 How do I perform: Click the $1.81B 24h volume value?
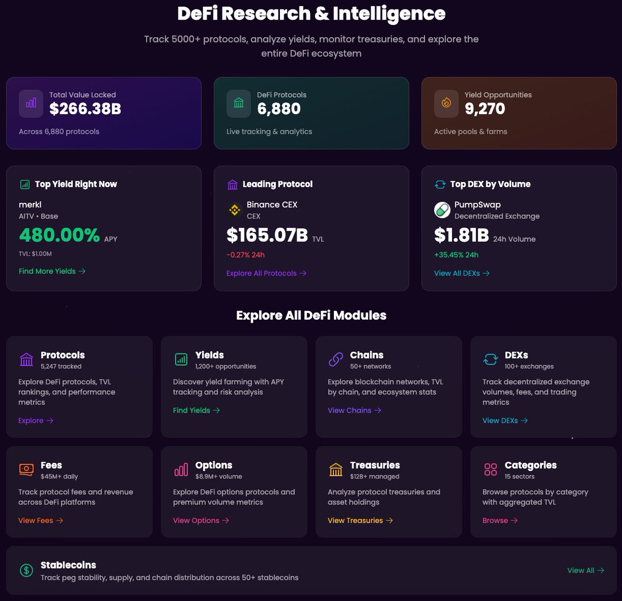[461, 235]
